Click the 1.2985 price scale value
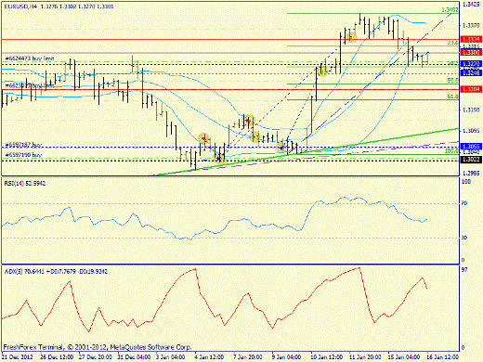This screenshot has width=483, height=362. (471, 174)
